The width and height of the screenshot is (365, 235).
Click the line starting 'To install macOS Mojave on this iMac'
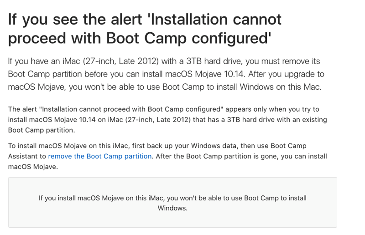157,146
